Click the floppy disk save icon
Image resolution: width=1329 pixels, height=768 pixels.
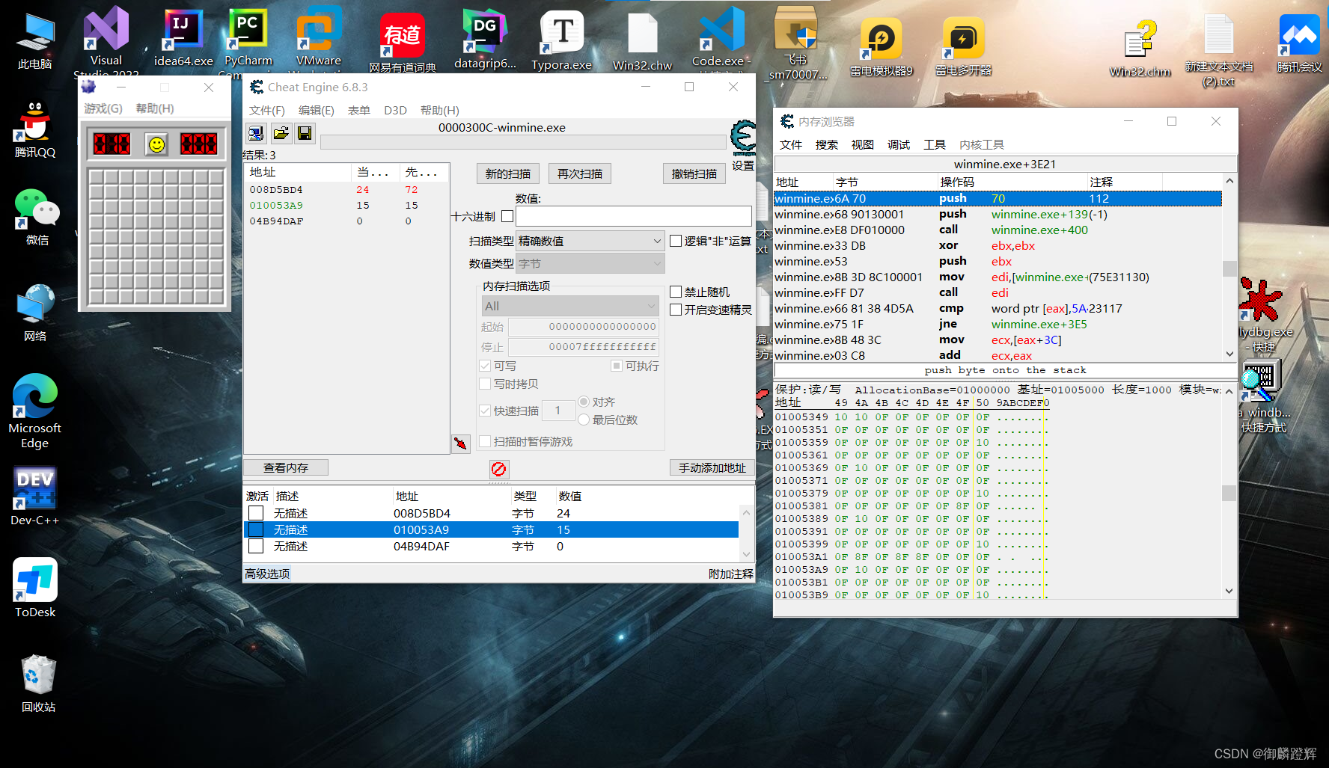tap(305, 133)
